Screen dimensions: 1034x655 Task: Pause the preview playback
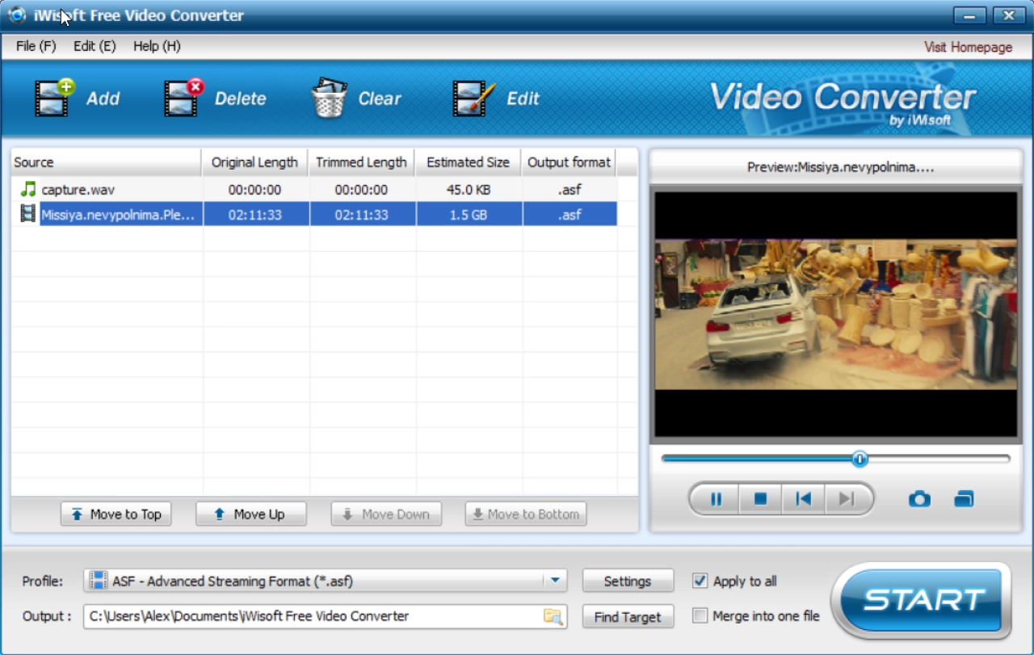716,499
